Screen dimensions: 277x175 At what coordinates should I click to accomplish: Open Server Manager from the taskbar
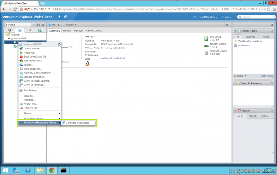[16, 170]
